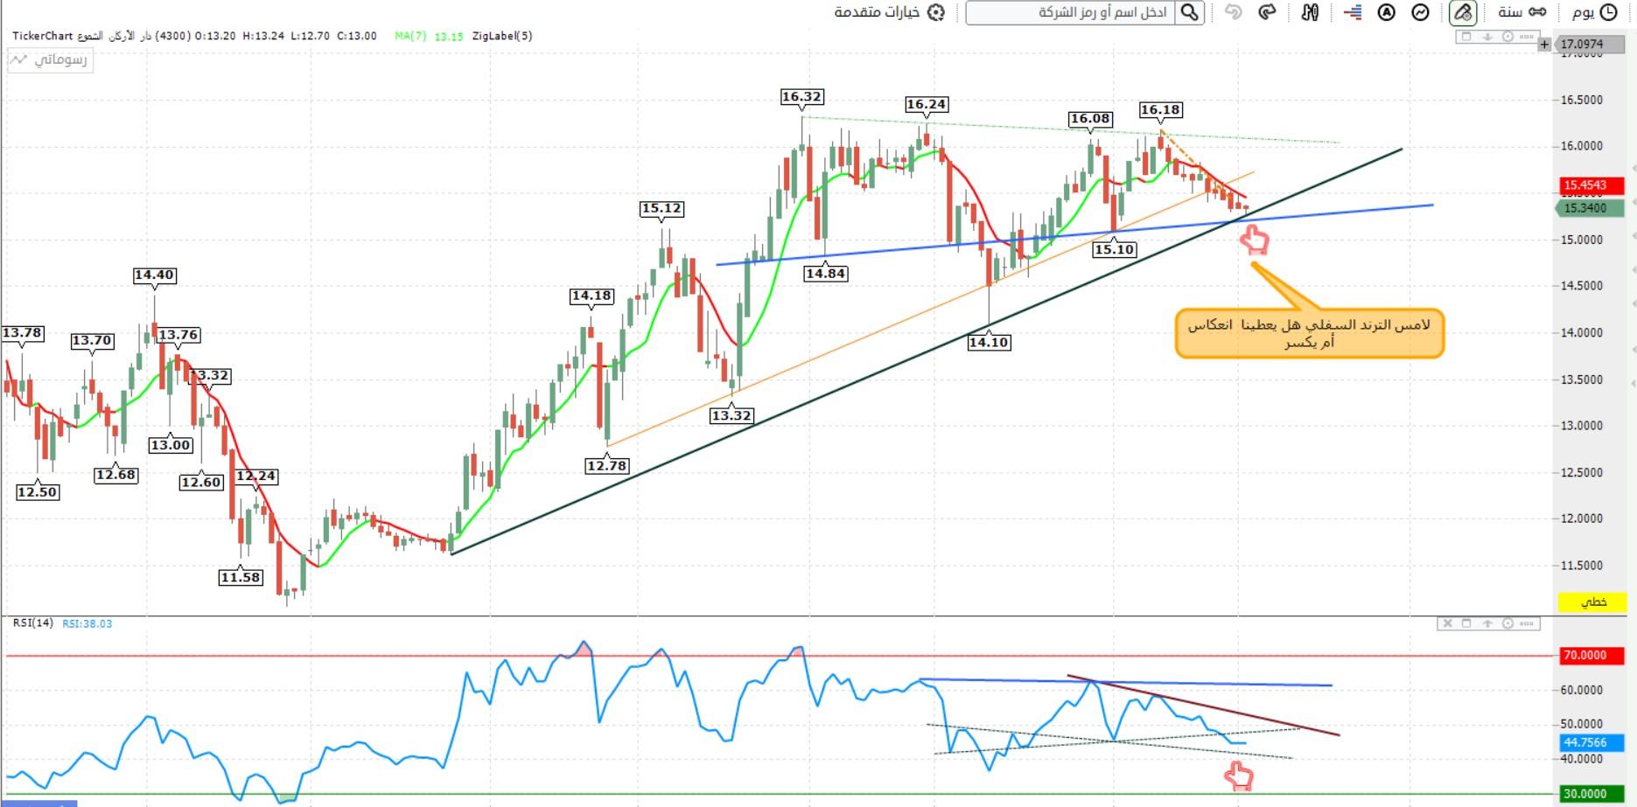Expand RSI panel three-dots options menu

point(1528,623)
